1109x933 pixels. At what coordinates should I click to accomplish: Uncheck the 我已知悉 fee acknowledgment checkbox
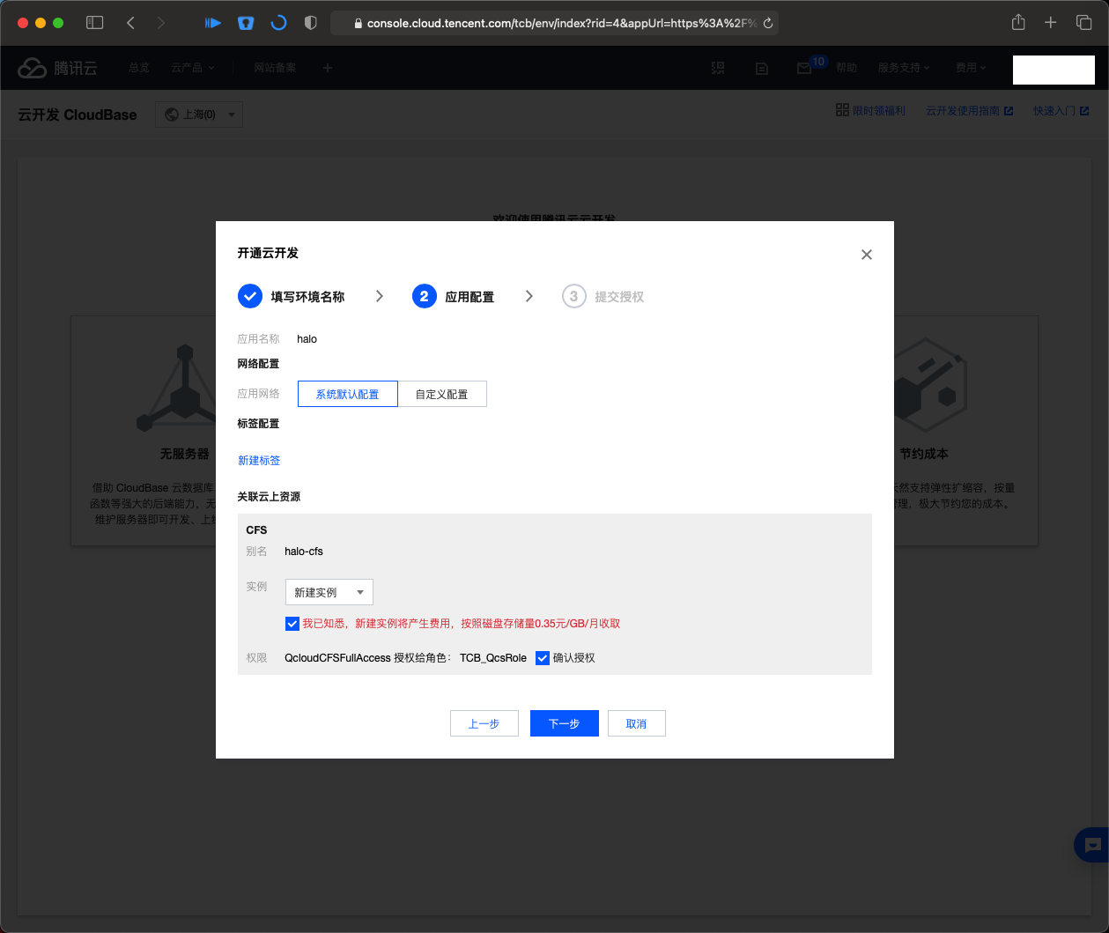pyautogui.click(x=292, y=624)
